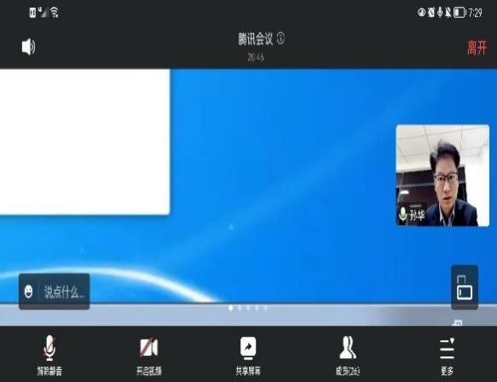
Task: Select the first page indicator dot
Action: pyautogui.click(x=231, y=308)
